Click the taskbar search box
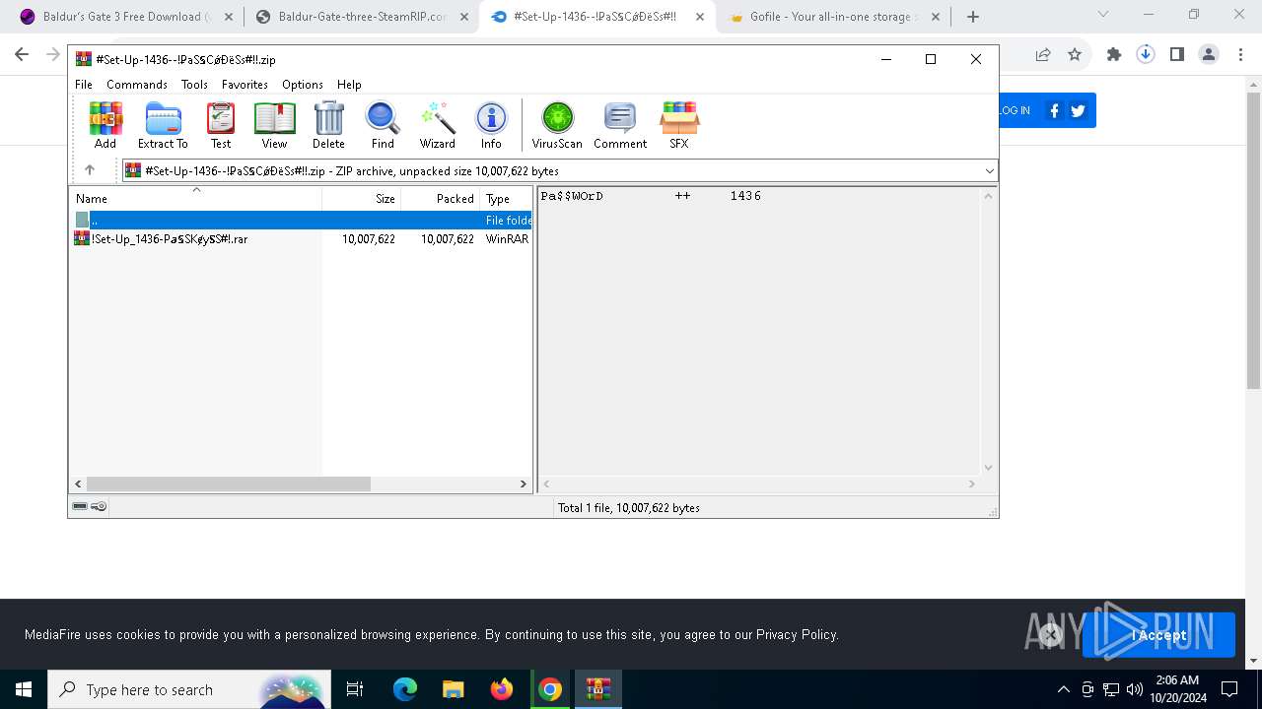Screen dimensions: 1262x709 (189, 689)
